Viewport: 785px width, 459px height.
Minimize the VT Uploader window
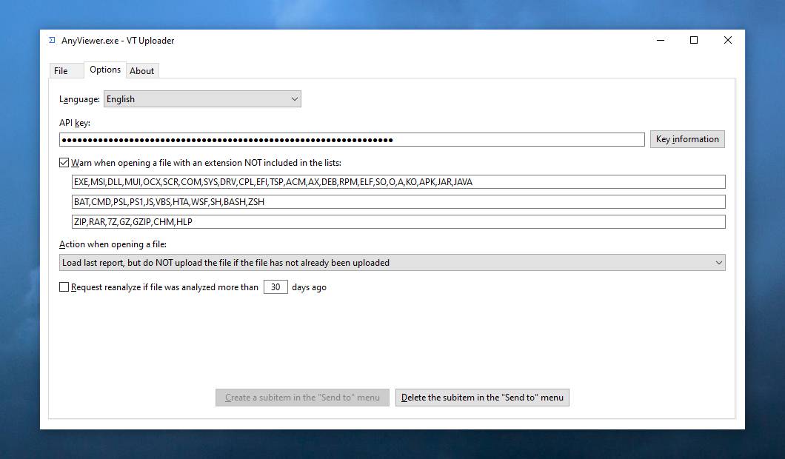pyautogui.click(x=661, y=40)
